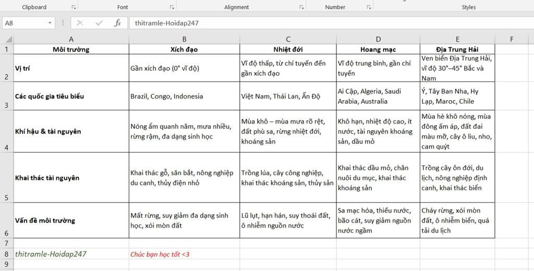Click the Enter checkmark in formula bar
This screenshot has width=534, height=271.
[x=99, y=23]
